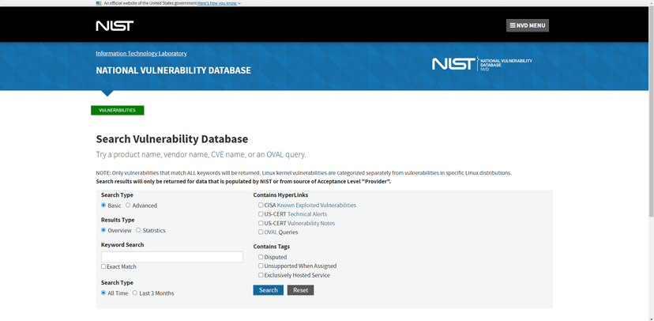Click the US flag icon in the top banner
This screenshot has height=321, width=654.
(x=99, y=3)
